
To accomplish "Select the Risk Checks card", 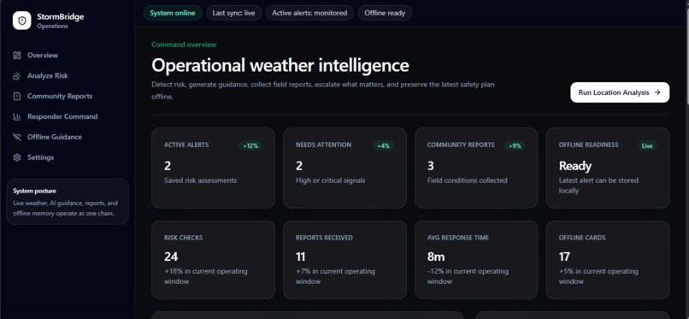I will tap(213, 260).
